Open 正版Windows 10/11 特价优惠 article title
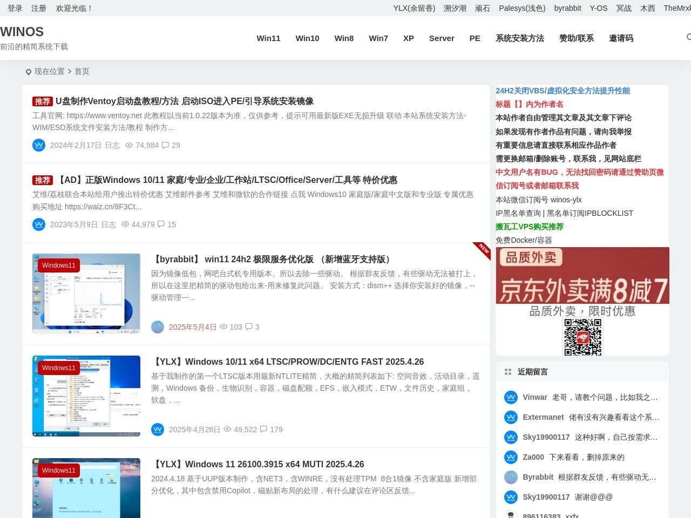 (227, 180)
